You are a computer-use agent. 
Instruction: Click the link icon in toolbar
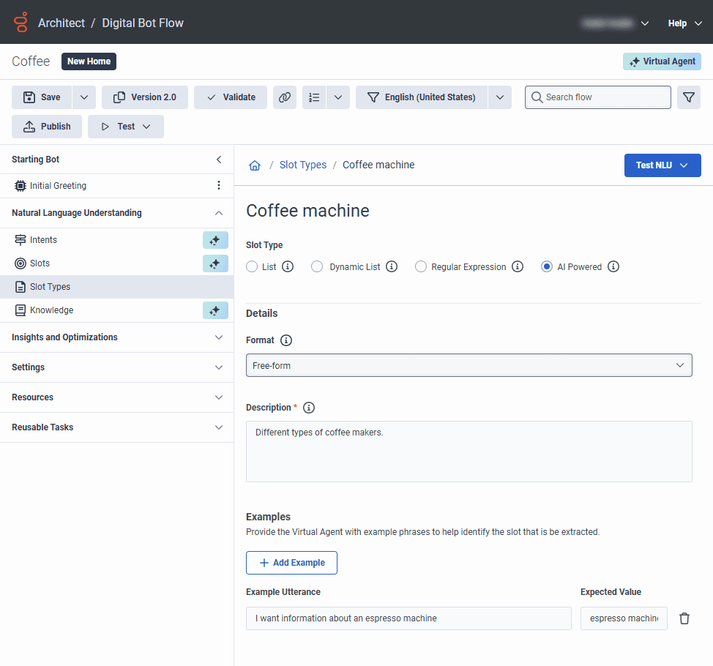pos(285,97)
